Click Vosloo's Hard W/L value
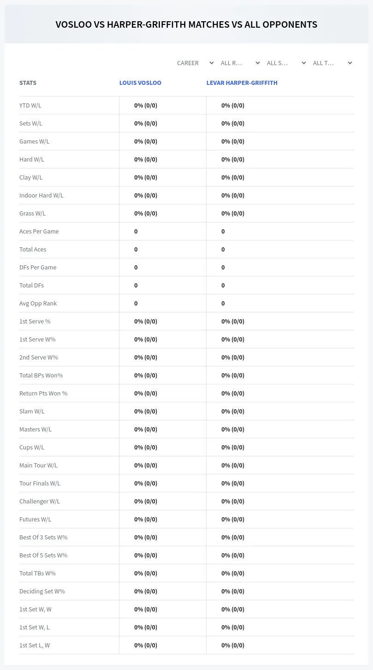373x670 pixels. [146, 159]
